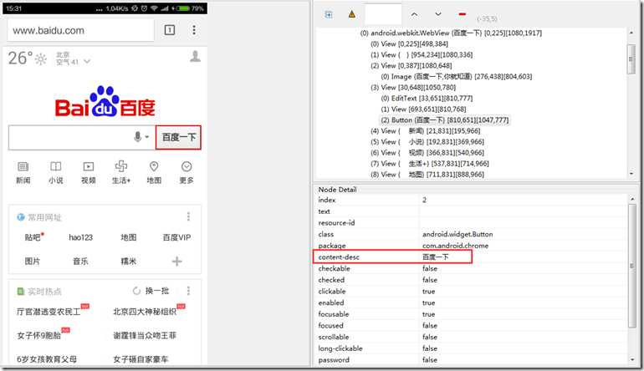Expand the weather location dropdown arrow
Image resolution: width=644 pixels, height=371 pixels.
pyautogui.click(x=87, y=62)
